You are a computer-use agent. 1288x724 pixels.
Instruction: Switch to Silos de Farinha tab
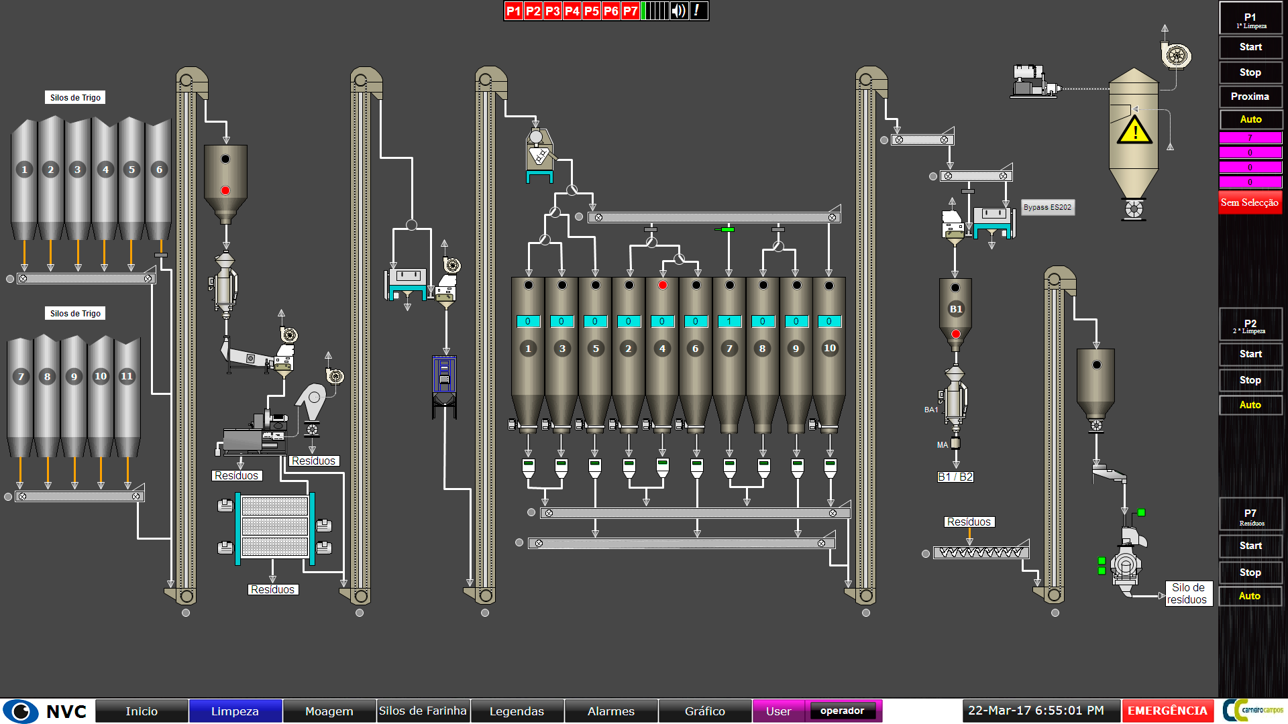(423, 711)
